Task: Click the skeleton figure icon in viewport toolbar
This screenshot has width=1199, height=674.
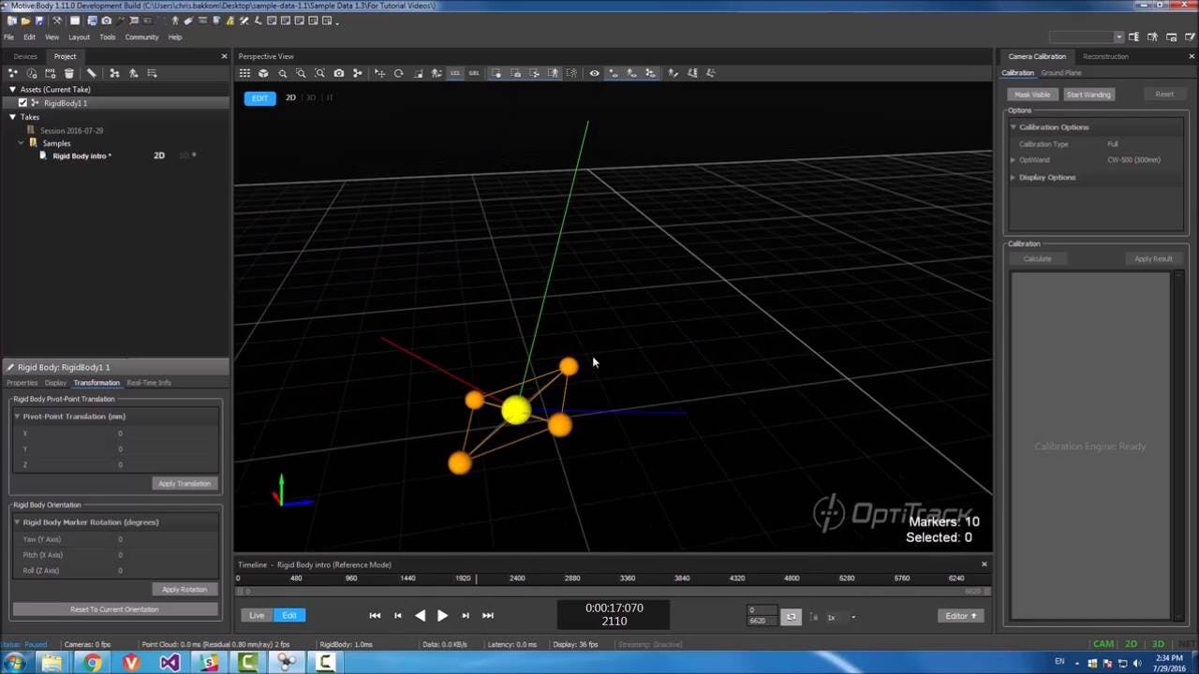Action: coord(436,73)
